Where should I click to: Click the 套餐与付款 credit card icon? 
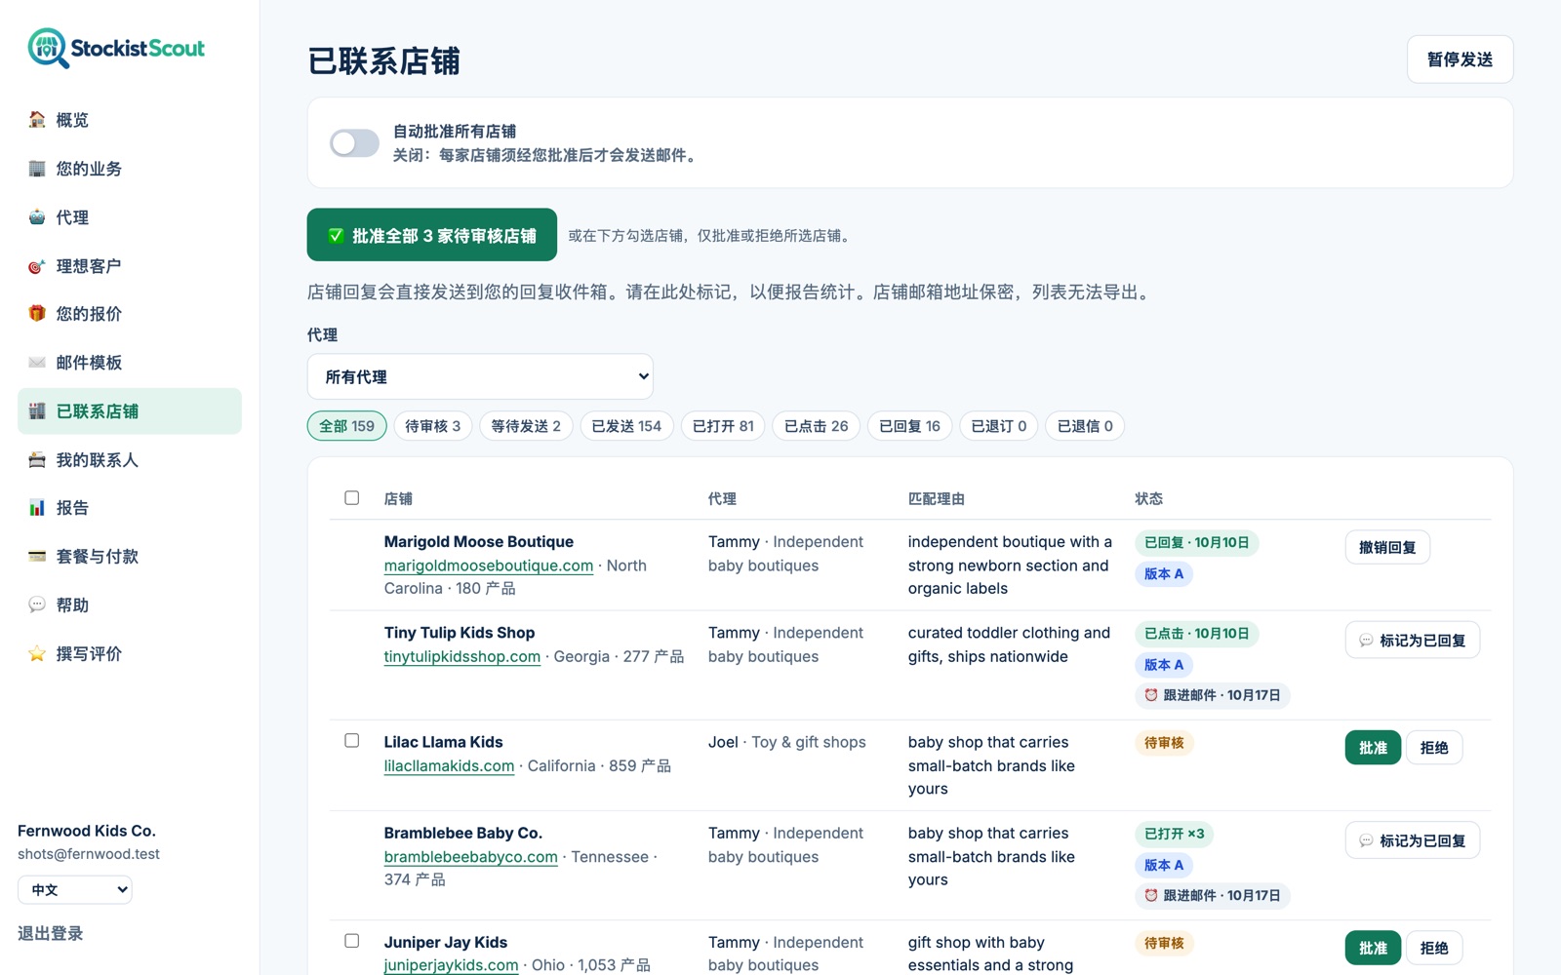[37, 557]
